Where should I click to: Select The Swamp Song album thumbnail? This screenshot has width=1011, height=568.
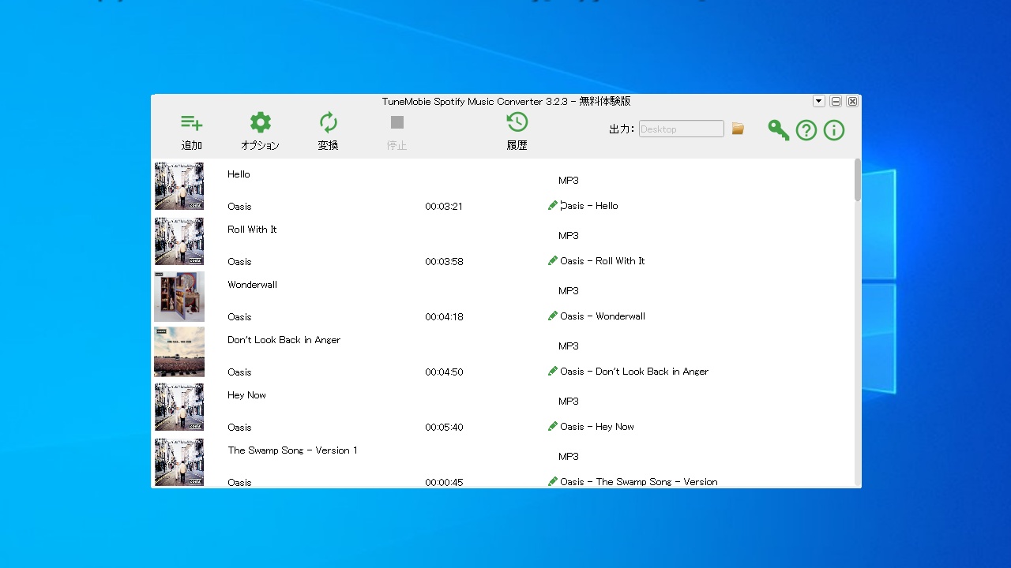[x=179, y=462]
